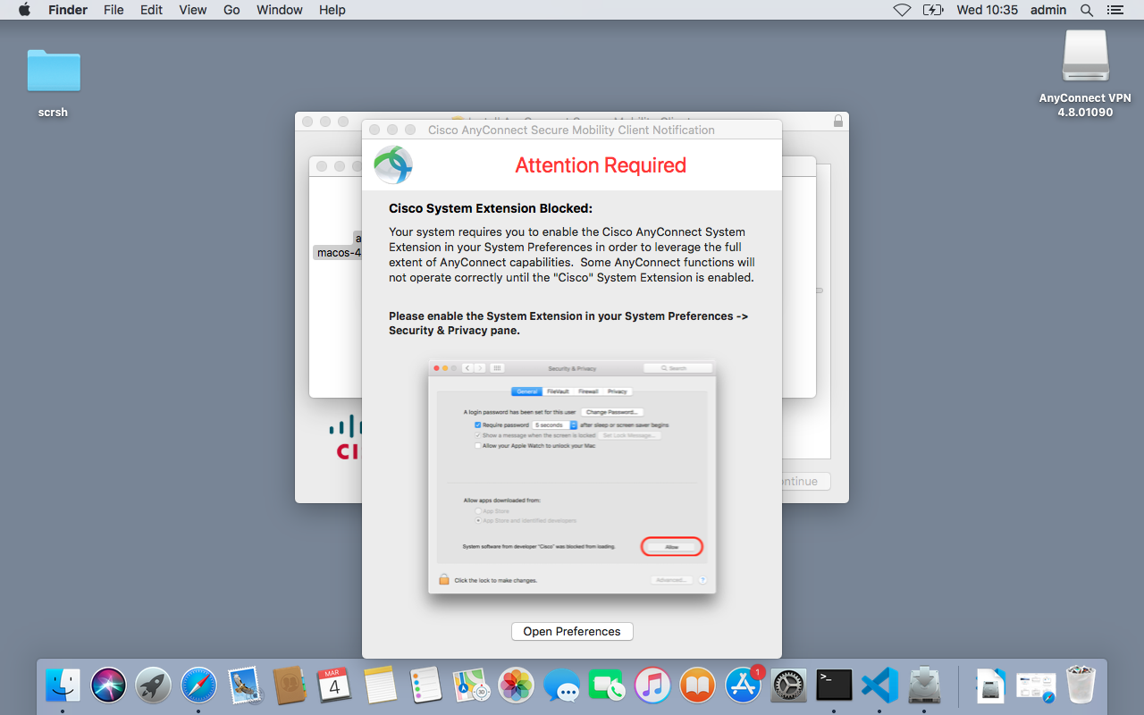Switch to Terminal in the Dock
The height and width of the screenshot is (715, 1144).
click(x=834, y=686)
